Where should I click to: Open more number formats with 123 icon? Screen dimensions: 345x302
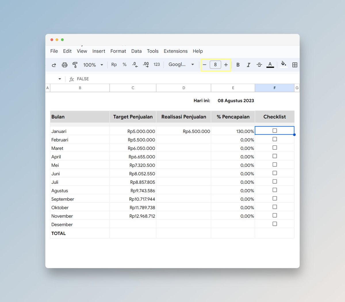click(157, 65)
